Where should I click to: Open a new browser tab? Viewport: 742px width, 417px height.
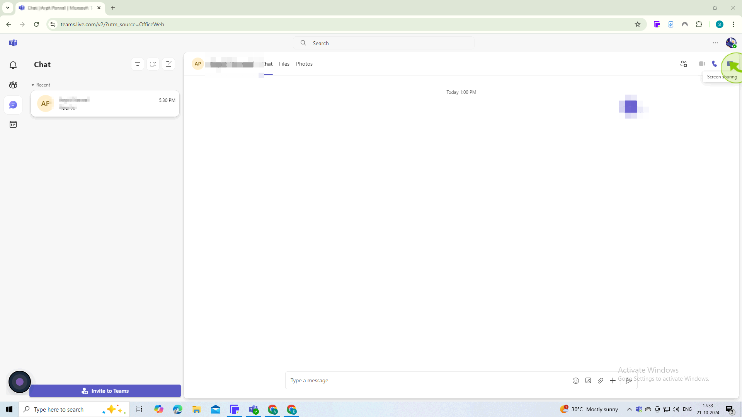click(x=113, y=8)
